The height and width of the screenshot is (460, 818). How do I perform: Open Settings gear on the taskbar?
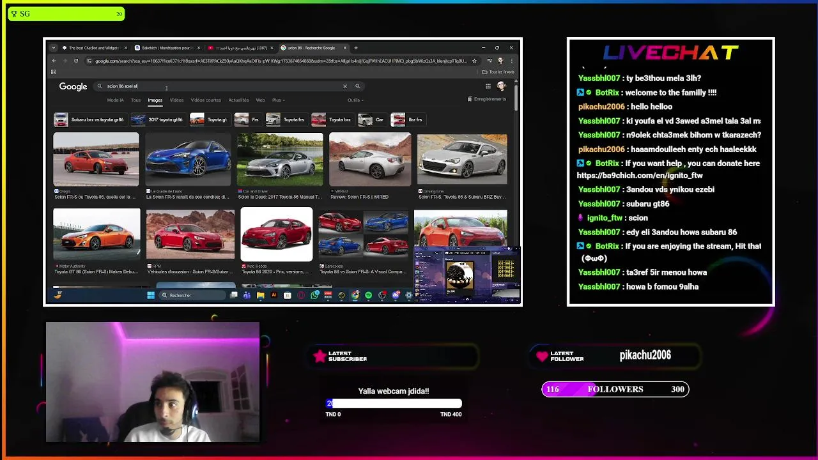click(x=408, y=295)
